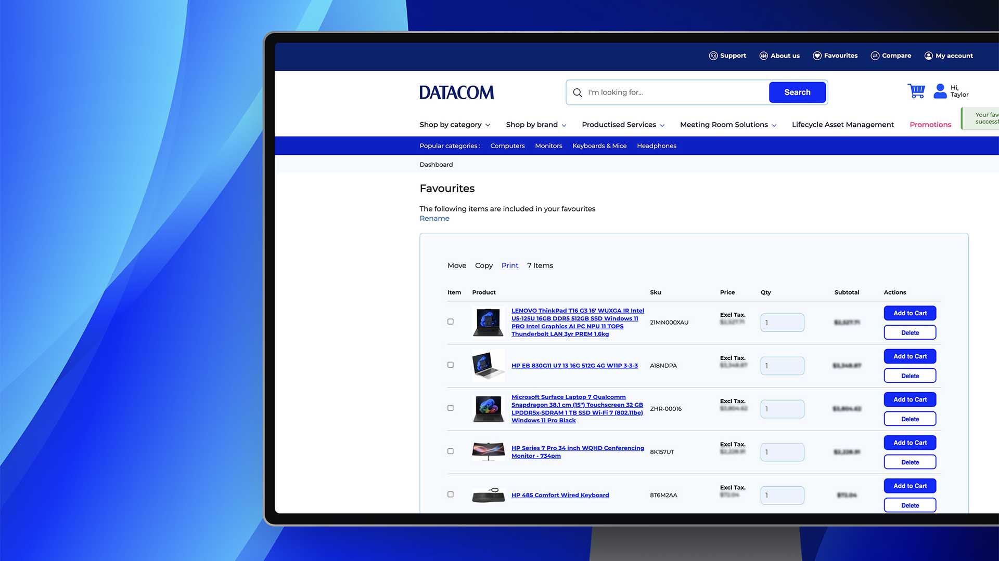Click the quantity field for HP EB 830G11 row
The image size is (999, 561).
click(782, 366)
